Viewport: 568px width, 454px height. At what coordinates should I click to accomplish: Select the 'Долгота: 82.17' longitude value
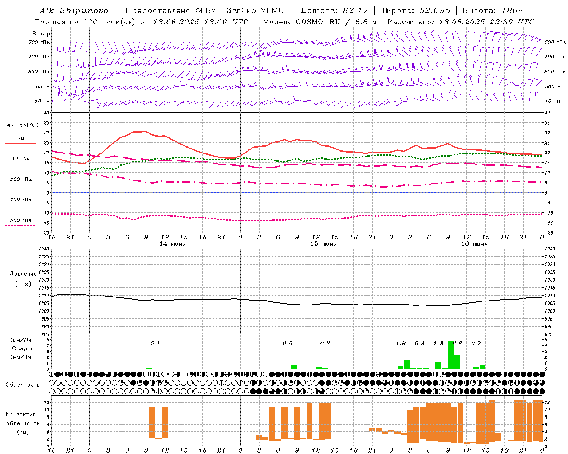[335, 11]
